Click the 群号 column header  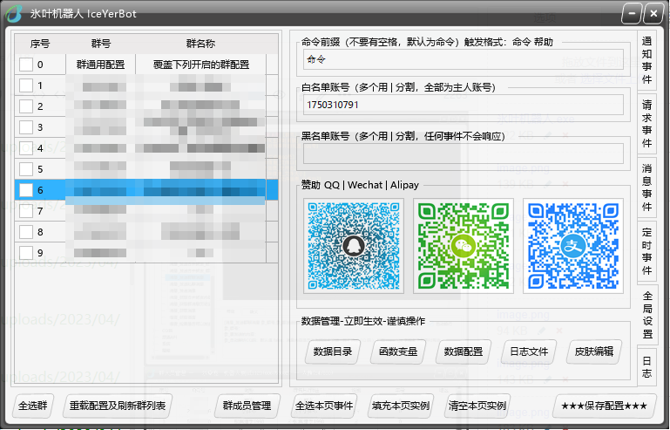[x=101, y=44]
